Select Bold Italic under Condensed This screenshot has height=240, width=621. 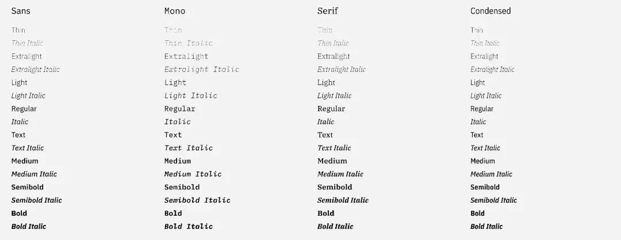click(x=486, y=226)
